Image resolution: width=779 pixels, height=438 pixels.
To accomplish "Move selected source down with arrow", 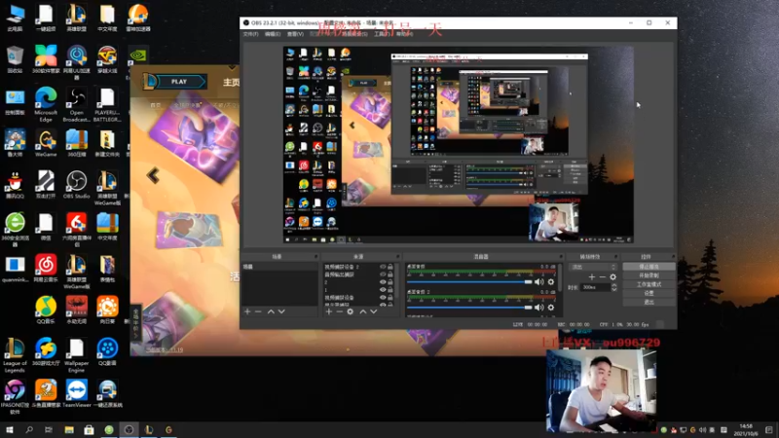I will tap(374, 311).
